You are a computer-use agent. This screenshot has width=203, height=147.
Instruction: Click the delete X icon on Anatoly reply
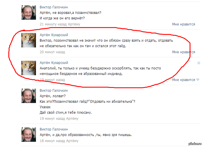(199, 63)
